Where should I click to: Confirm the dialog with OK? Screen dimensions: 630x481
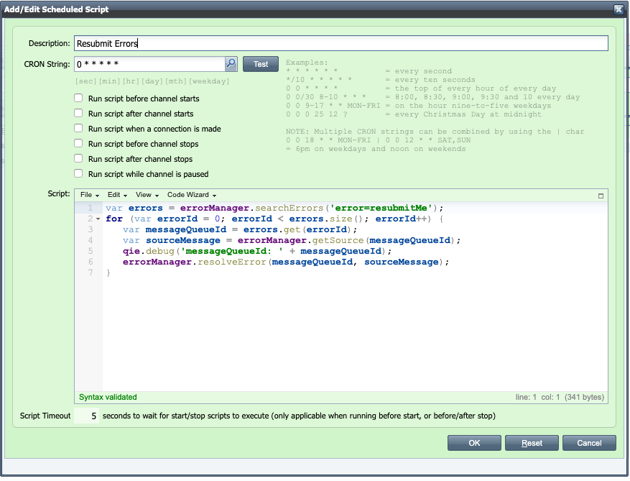tap(474, 443)
